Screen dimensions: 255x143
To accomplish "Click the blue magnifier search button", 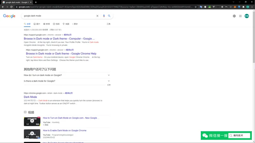I will click(x=109, y=16).
